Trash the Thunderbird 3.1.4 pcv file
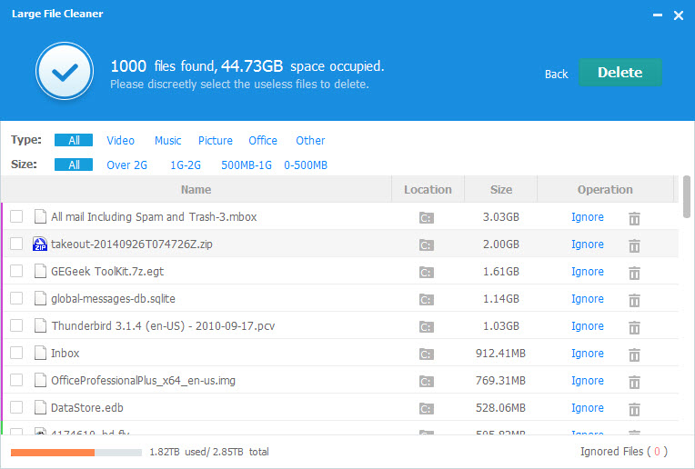 pos(634,327)
